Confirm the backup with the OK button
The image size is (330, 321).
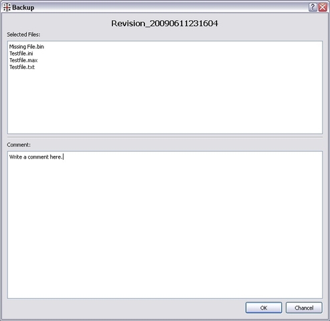(x=264, y=308)
